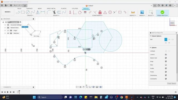Enable the Slice checkbox
This screenshot has height=100, width=178.
[166, 65]
